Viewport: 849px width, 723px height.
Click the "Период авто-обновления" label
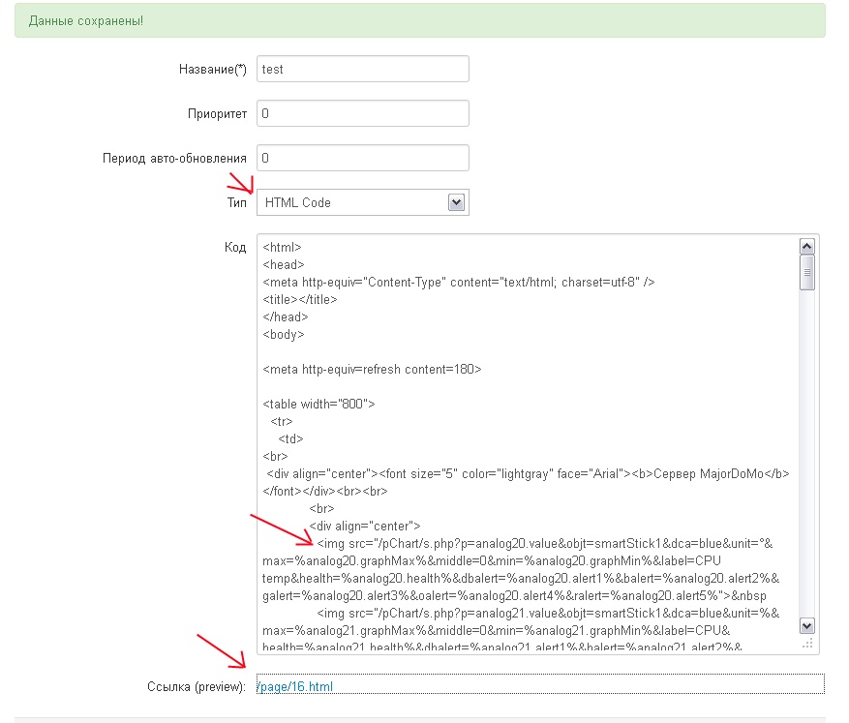175,158
